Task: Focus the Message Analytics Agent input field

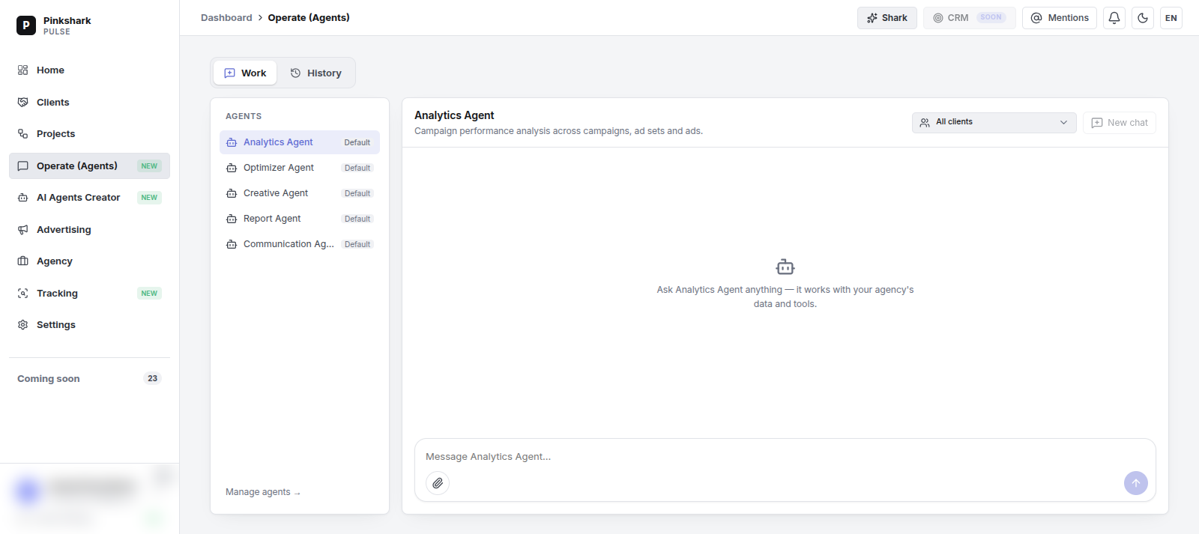Action: (785, 457)
